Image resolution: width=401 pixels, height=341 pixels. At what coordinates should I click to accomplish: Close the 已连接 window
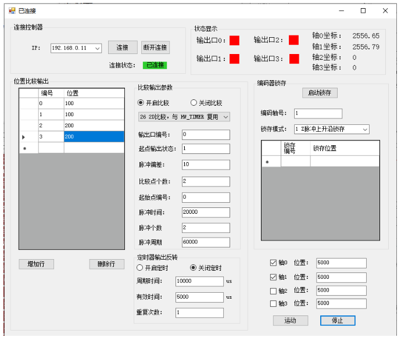coord(385,10)
